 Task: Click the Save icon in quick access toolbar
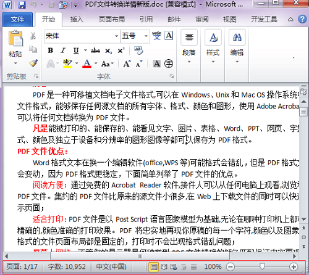tap(22, 4)
